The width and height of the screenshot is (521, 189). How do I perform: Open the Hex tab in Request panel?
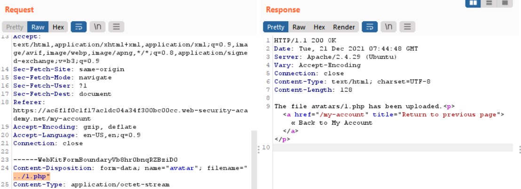[x=58, y=27]
